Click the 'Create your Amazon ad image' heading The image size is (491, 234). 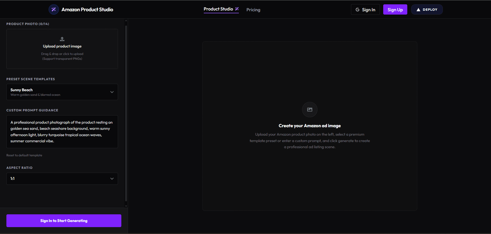(310, 126)
